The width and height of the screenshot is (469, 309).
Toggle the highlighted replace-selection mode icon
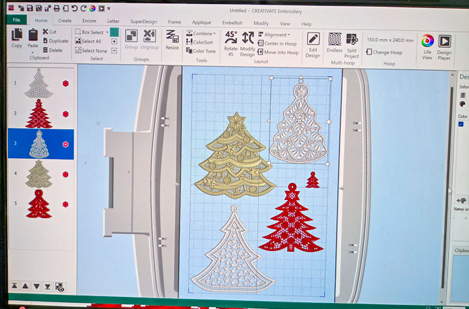point(115,32)
